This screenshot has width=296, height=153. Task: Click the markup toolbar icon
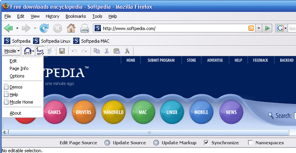click(40, 51)
